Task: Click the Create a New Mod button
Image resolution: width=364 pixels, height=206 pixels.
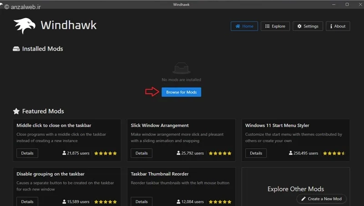Action: (321, 199)
